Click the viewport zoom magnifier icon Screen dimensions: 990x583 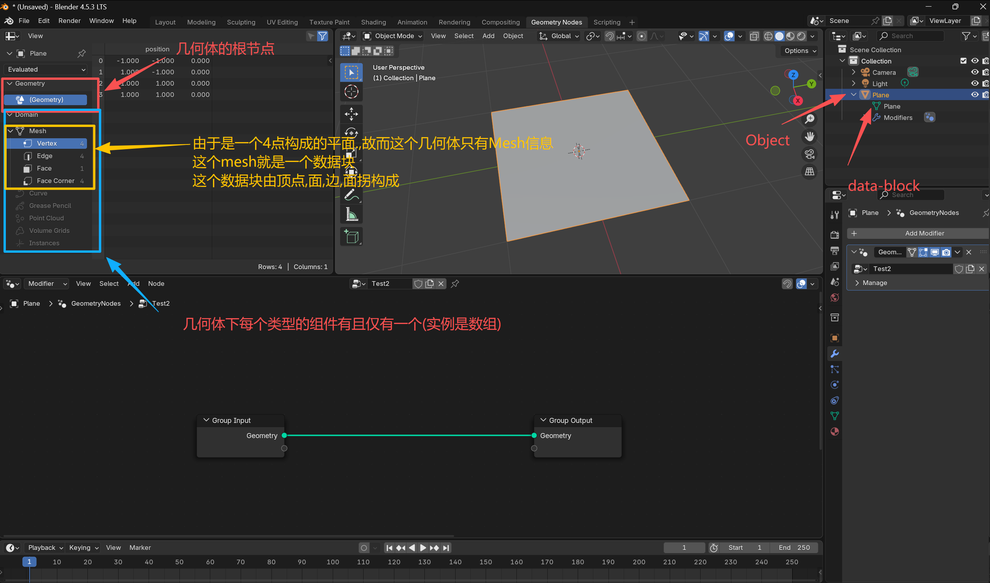coord(809,119)
